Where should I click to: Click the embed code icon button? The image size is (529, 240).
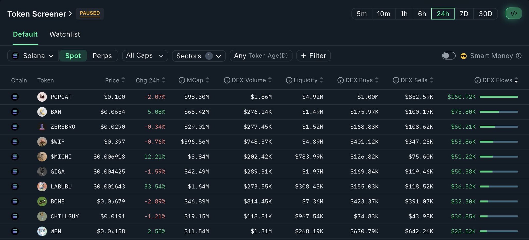click(x=514, y=13)
